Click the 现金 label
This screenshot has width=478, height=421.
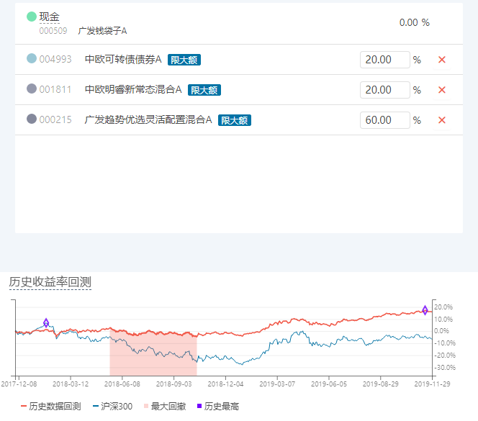point(50,17)
